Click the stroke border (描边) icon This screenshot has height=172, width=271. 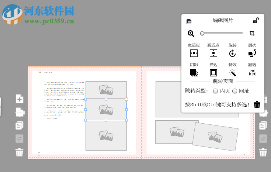click(213, 73)
